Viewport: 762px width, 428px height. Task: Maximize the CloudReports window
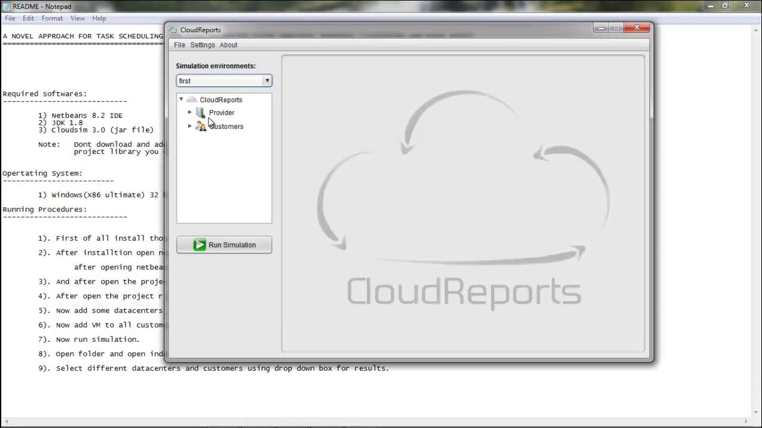tap(616, 28)
